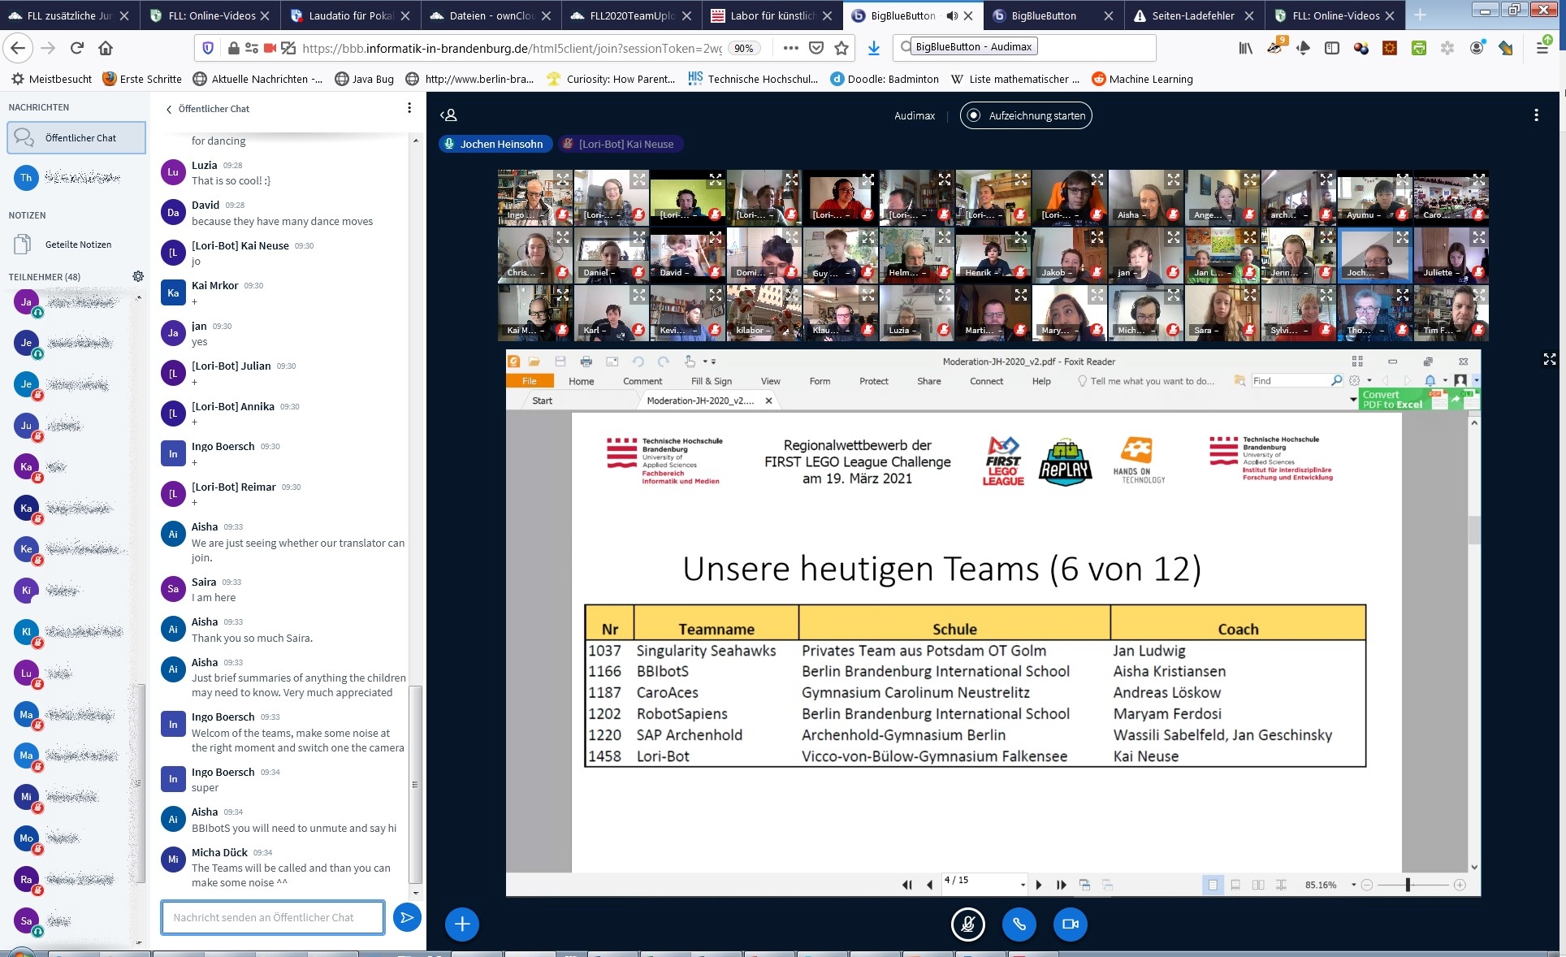The image size is (1566, 957).
Task: Open participants settings gear icon
Action: pos(138,276)
